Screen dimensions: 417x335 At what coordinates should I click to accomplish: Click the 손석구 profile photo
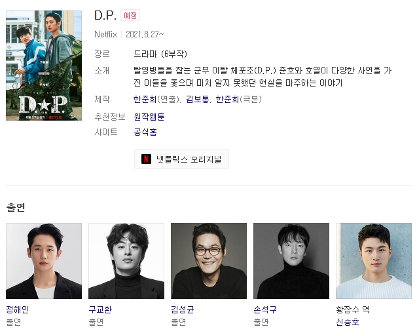291,261
